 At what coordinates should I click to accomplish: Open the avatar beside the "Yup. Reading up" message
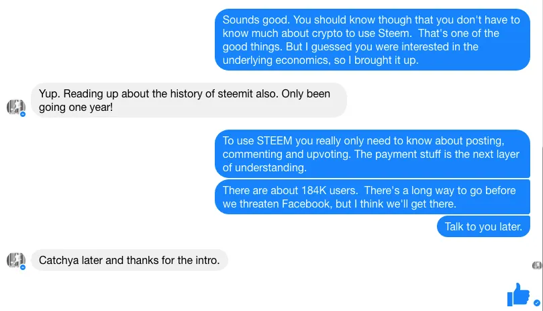15,107
